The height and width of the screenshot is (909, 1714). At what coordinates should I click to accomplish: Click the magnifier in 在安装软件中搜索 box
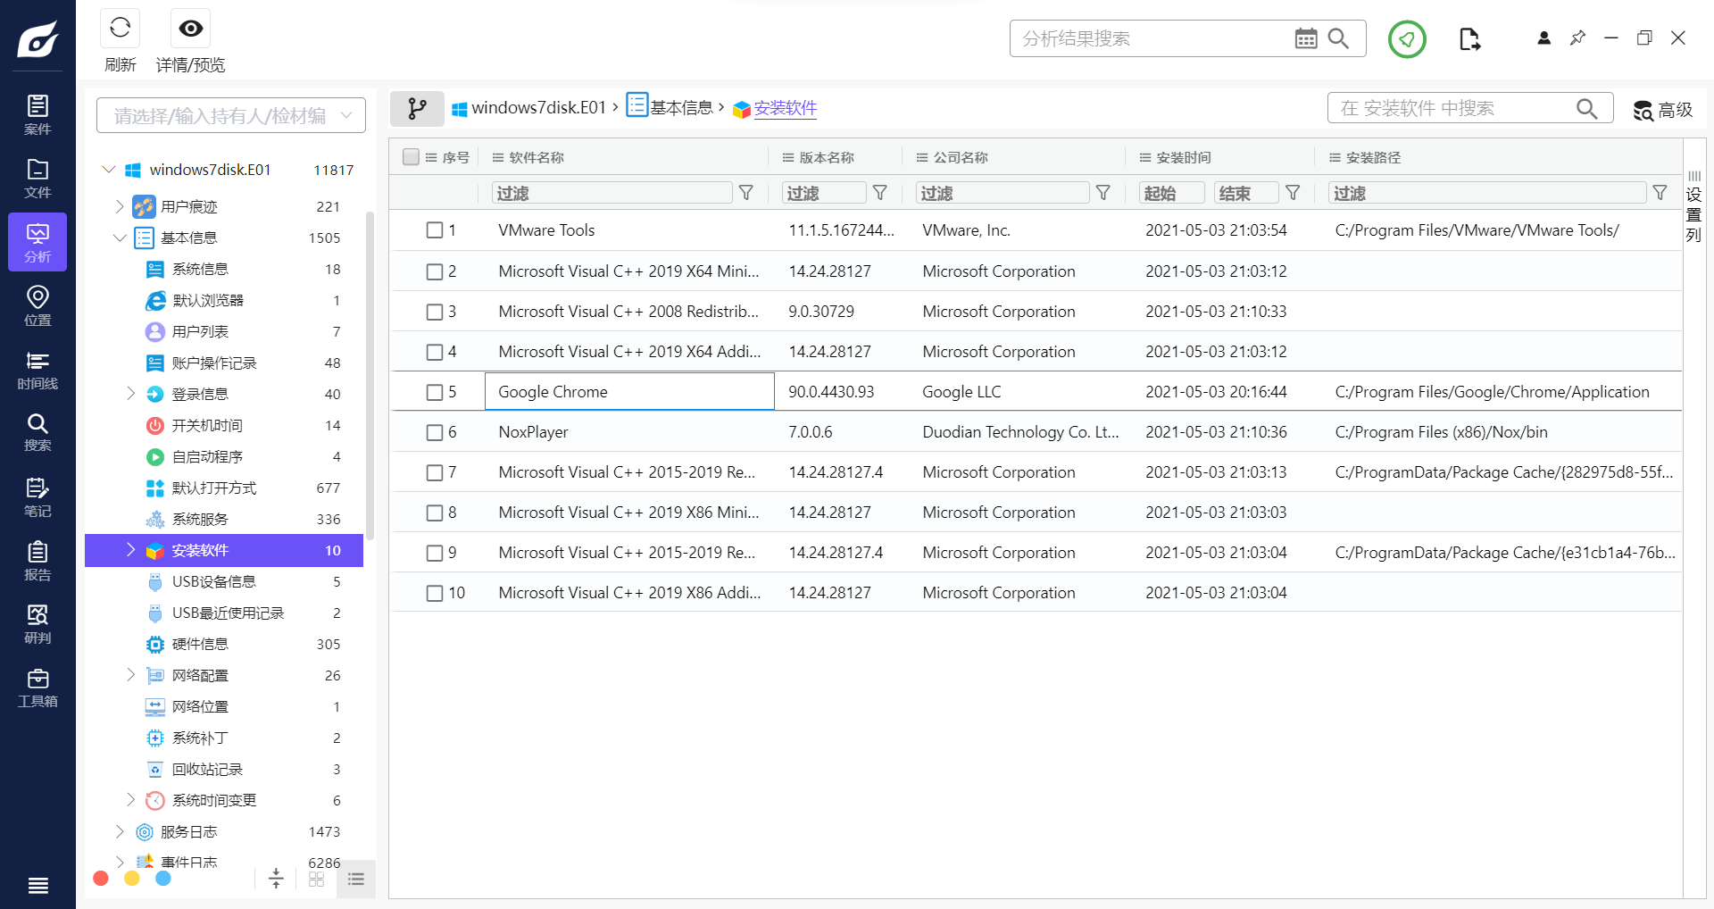[x=1586, y=108]
